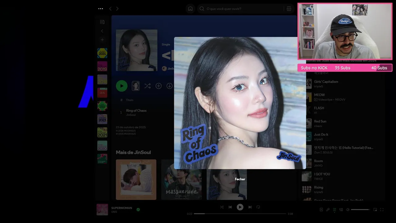Viewport: 396px width, 223px height.
Task: Skip to the next track
Action: [250, 207]
